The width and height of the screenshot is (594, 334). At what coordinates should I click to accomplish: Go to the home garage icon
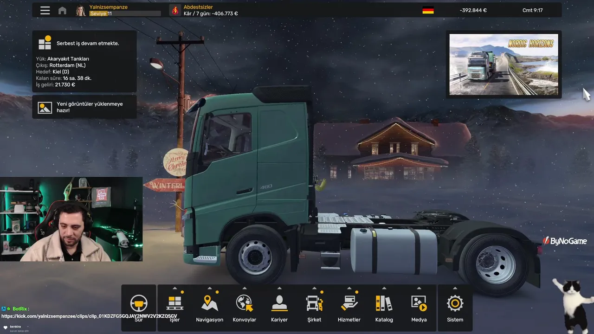(x=62, y=10)
